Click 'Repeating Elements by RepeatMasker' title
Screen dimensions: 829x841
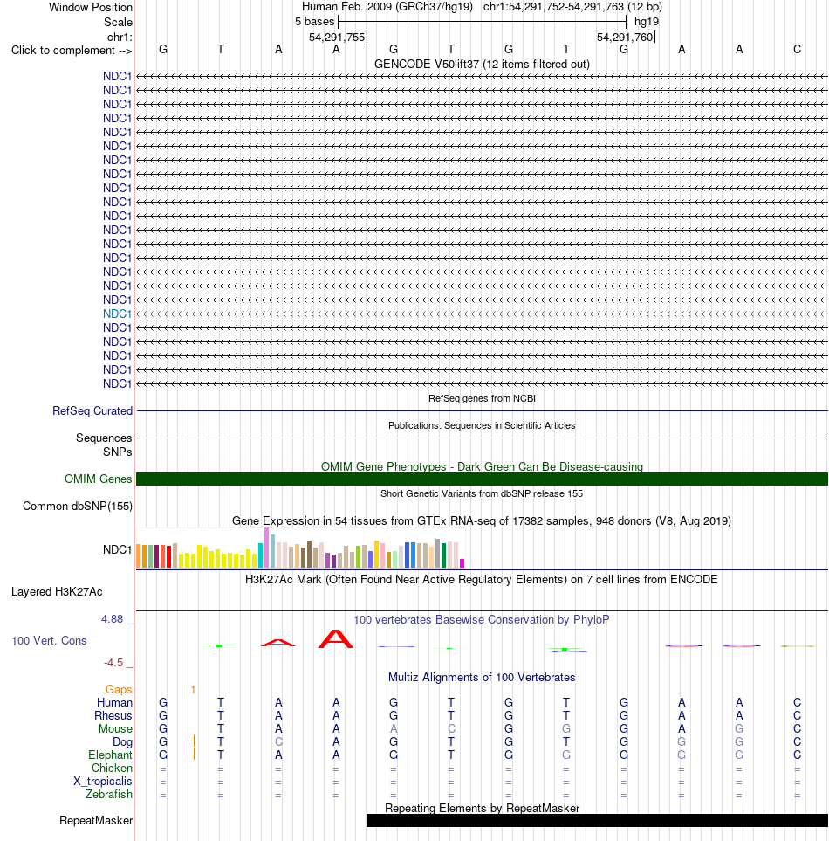[x=482, y=809]
